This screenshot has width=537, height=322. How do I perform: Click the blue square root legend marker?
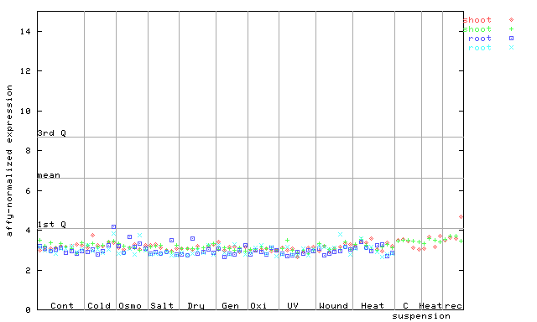point(511,39)
